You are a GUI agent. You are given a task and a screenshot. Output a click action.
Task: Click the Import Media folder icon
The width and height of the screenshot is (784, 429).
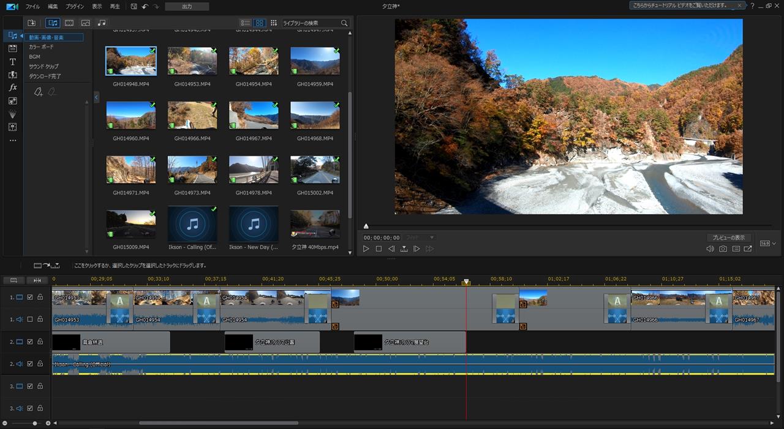(x=31, y=23)
